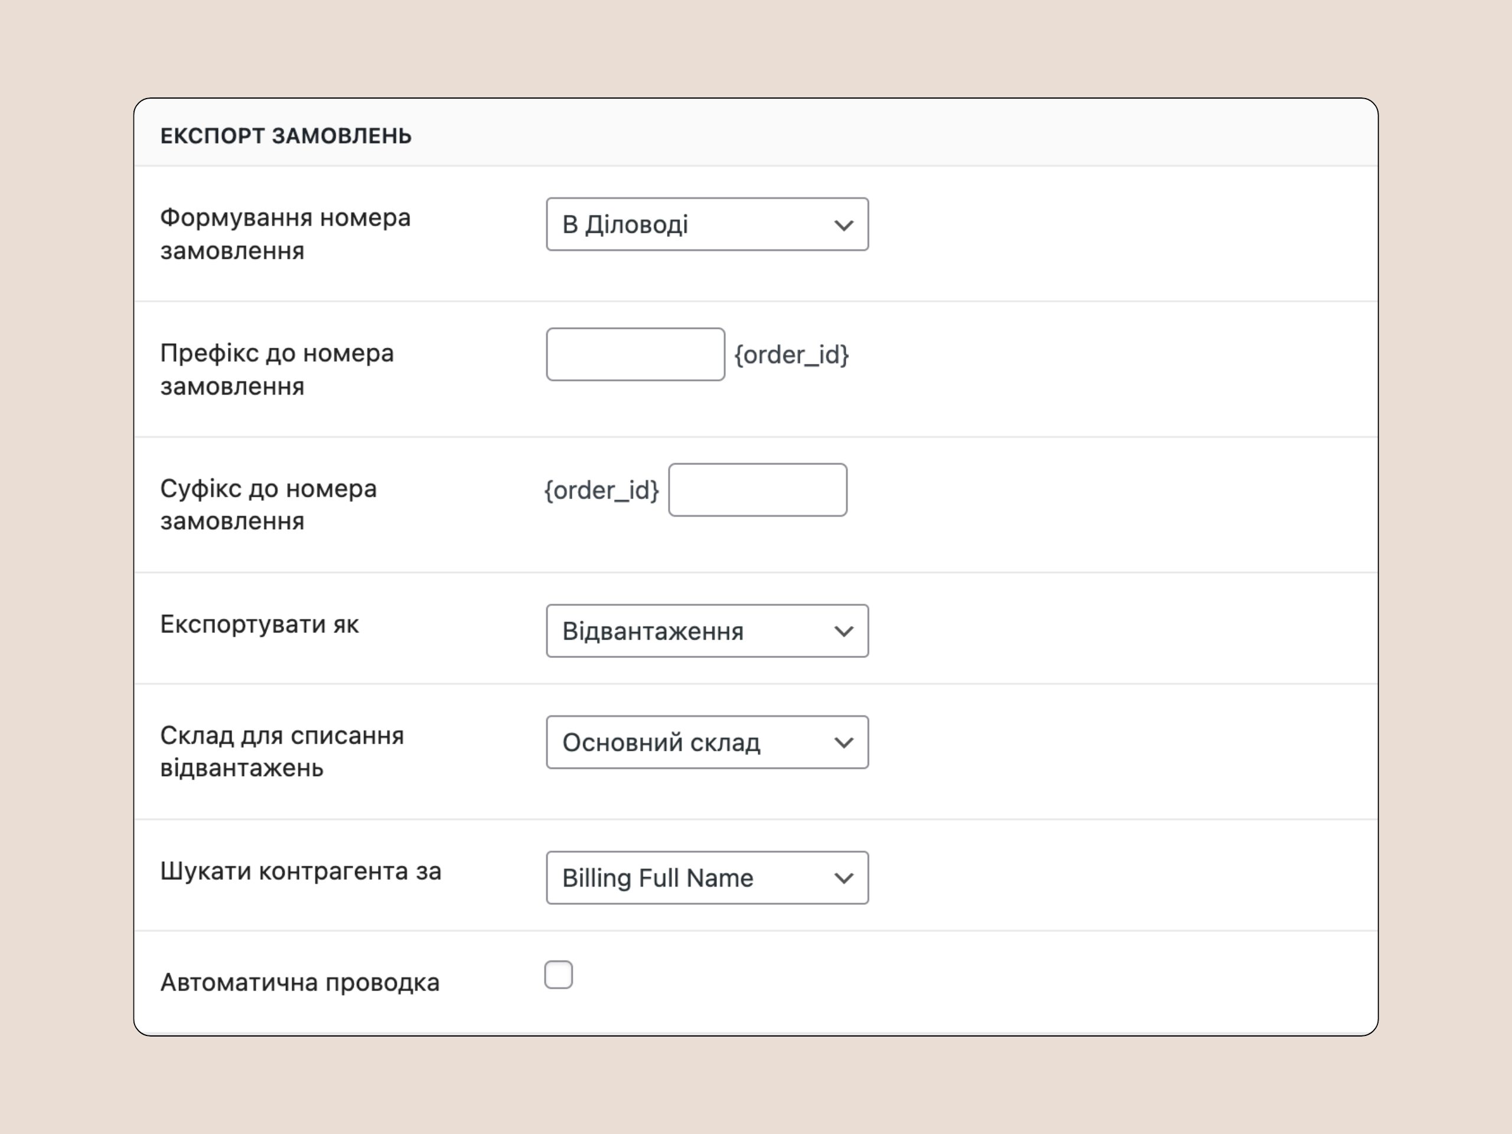Viewport: 1512px width, 1134px height.
Task: Click the chevron arrow on 'Billing Full Name' select
Action: 843,878
